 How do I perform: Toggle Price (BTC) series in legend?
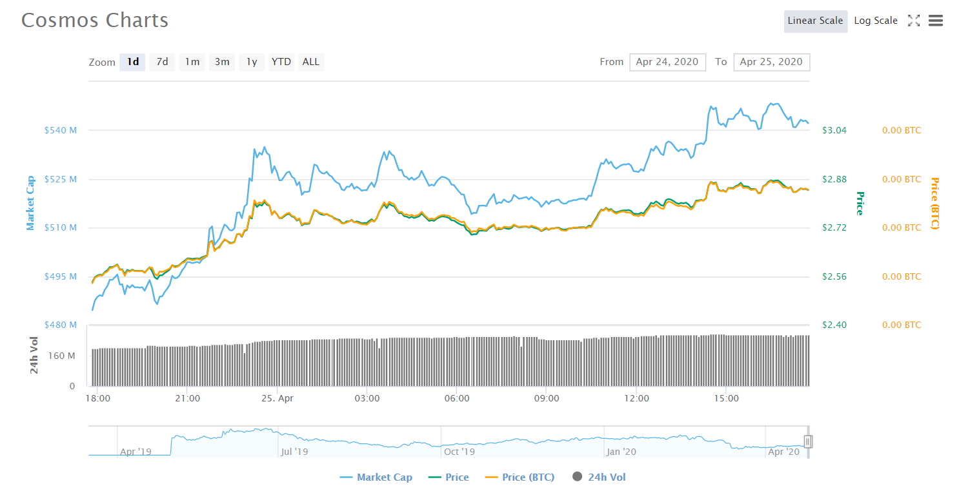pos(519,477)
